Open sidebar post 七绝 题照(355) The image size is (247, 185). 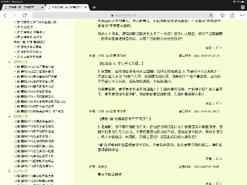tap(34, 96)
